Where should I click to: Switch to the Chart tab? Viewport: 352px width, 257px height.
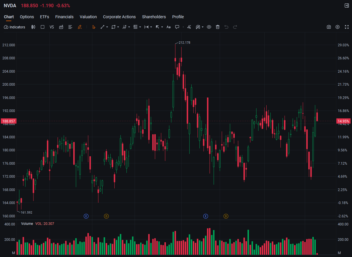pyautogui.click(x=9, y=17)
